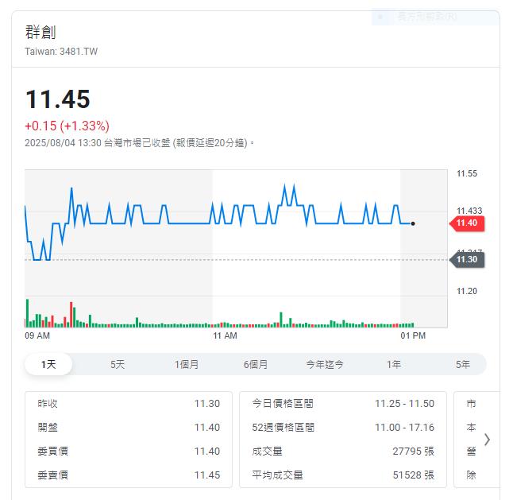Click the stock name 群創
This screenshot has width=509, height=500.
pos(40,32)
